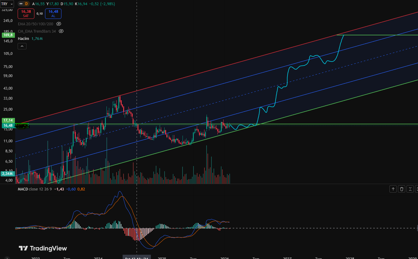Click the dash status badge beside D
Viewport: 418px width, 259px height.
(x=20, y=4)
